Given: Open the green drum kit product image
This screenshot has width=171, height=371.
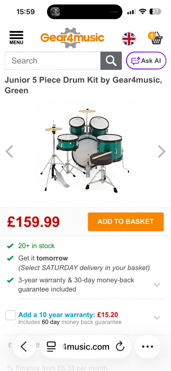Looking at the screenshot, I should click(85, 150).
